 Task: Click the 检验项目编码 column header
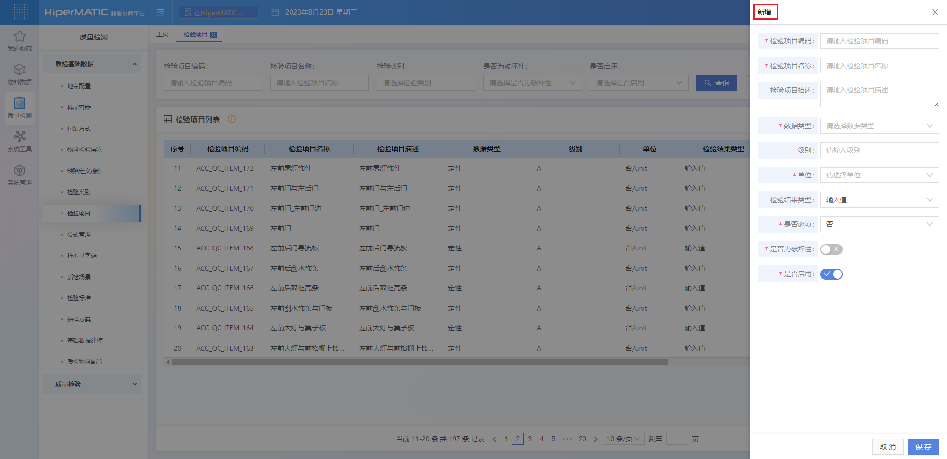point(228,149)
